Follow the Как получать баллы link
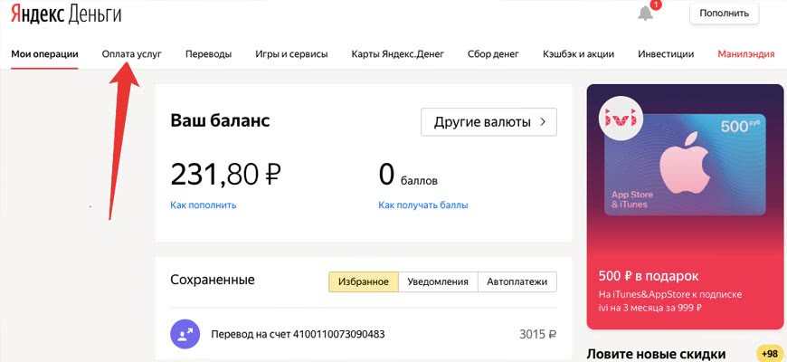The height and width of the screenshot is (362, 787). (x=423, y=205)
